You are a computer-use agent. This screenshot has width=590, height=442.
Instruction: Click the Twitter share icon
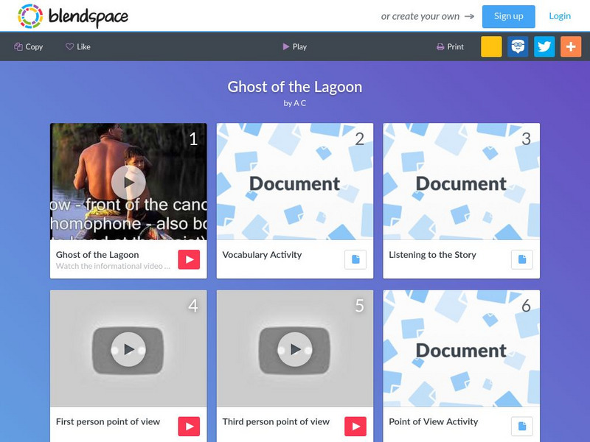pos(544,46)
